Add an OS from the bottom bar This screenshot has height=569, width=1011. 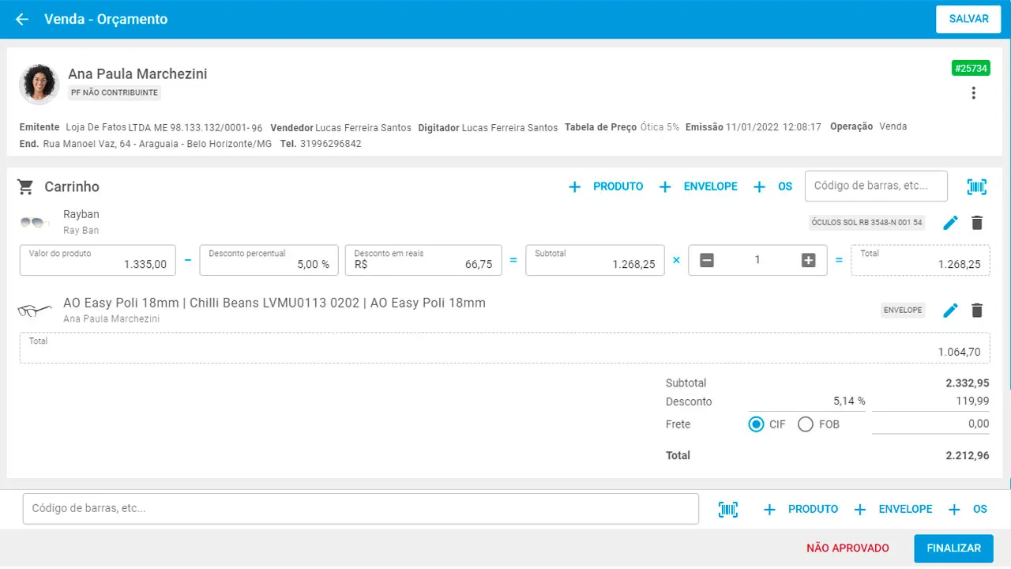tap(968, 510)
